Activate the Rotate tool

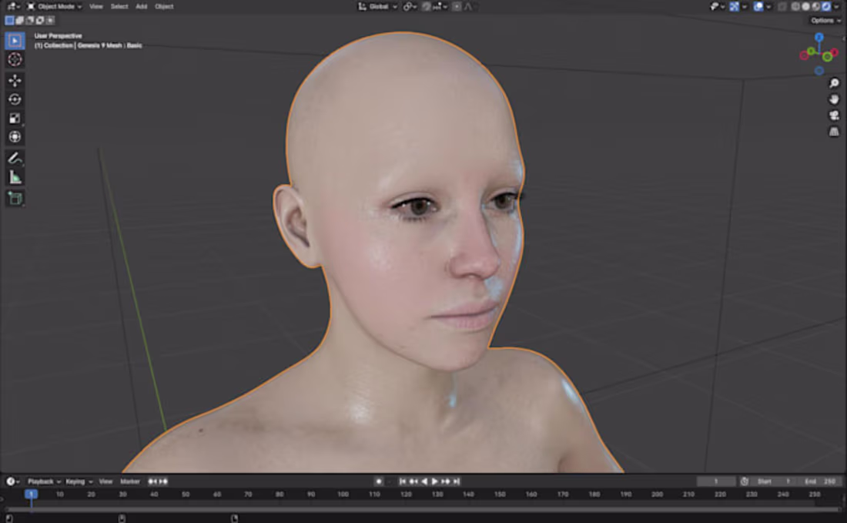15,99
